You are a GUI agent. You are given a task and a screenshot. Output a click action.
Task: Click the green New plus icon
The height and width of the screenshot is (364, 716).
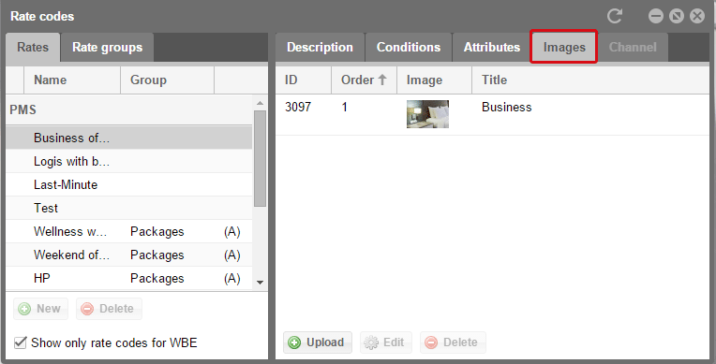click(x=24, y=309)
